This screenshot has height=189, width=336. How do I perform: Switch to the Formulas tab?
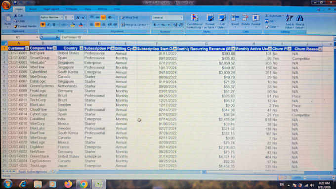72,9
